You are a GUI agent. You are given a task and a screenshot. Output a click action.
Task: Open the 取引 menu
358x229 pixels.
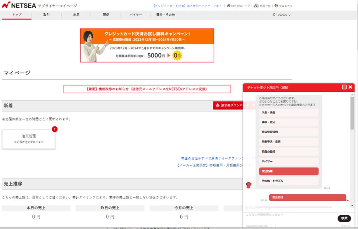[x=46, y=15]
